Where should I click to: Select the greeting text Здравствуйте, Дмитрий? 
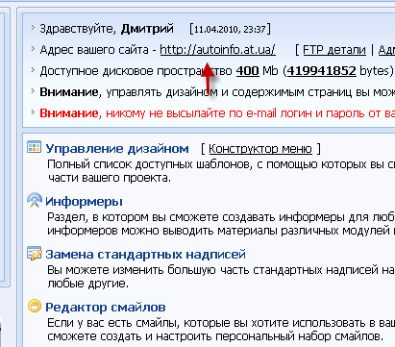[x=107, y=29]
